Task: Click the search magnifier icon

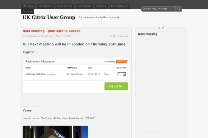Action: coord(179,9)
